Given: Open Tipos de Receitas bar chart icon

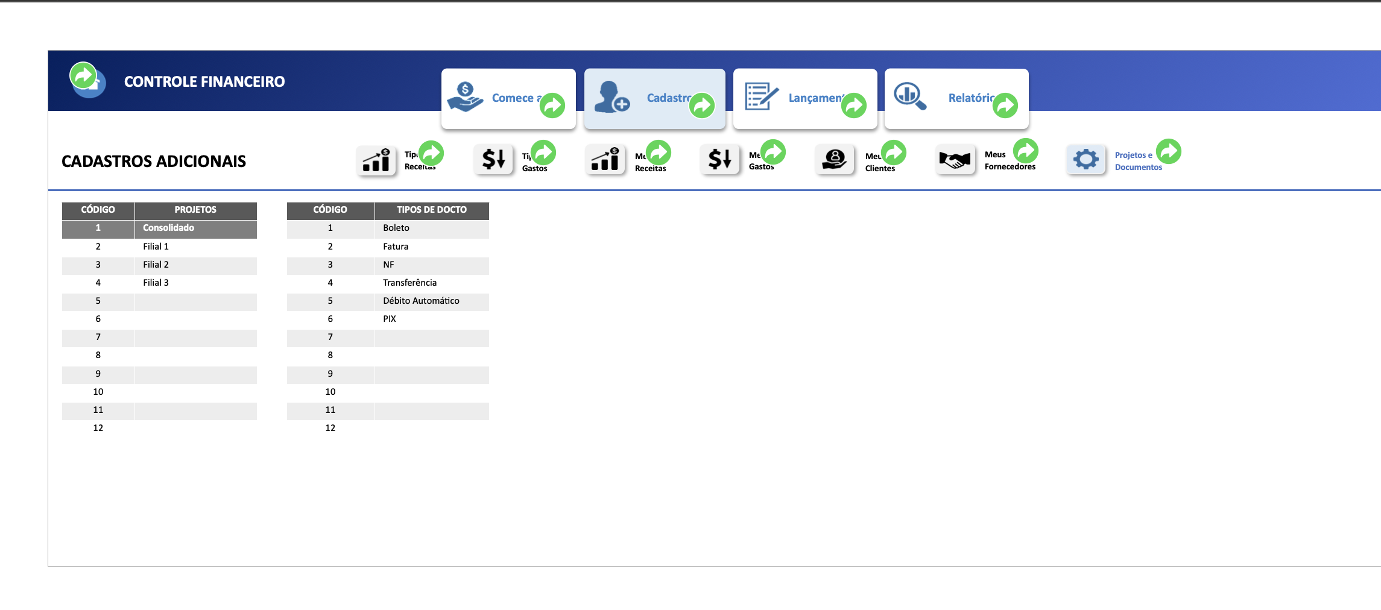Looking at the screenshot, I should [x=376, y=160].
